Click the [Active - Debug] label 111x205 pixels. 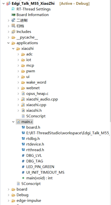(x=75, y=4)
